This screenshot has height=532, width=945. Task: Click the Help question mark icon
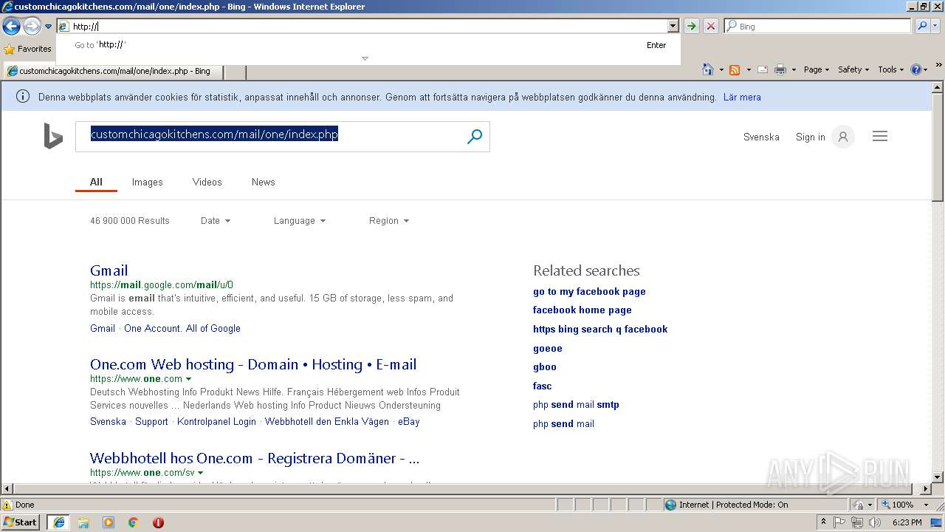[x=916, y=69]
